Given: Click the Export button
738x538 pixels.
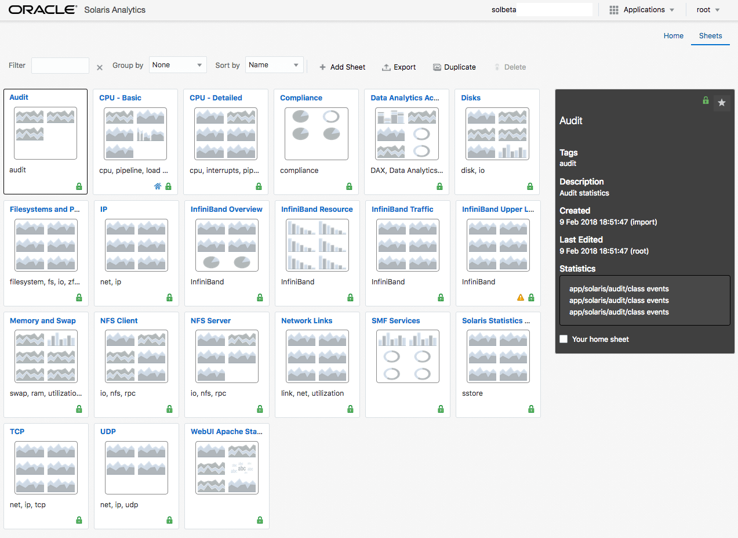Looking at the screenshot, I should tap(399, 67).
